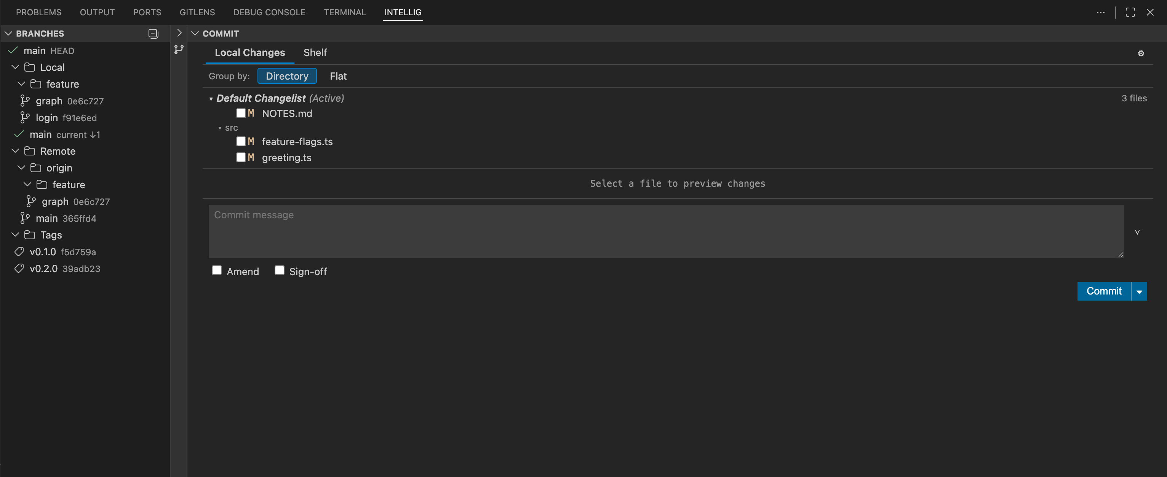Click the branch icon next to local graph 0e6c727
The height and width of the screenshot is (477, 1167).
[x=25, y=101]
